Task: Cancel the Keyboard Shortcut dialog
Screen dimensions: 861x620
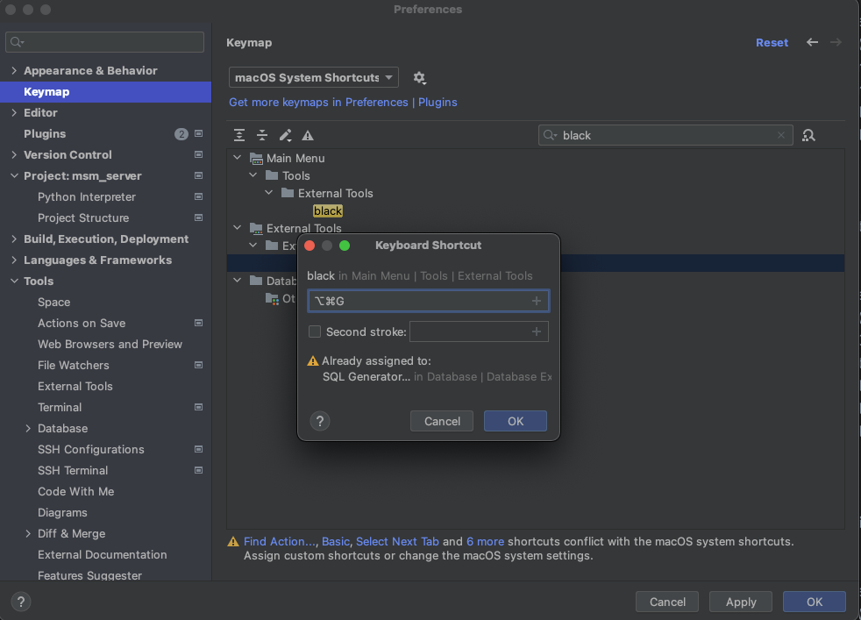Action: [441, 421]
